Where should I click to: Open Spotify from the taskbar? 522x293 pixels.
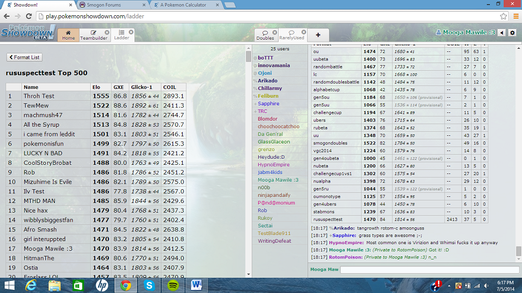coord(173,285)
